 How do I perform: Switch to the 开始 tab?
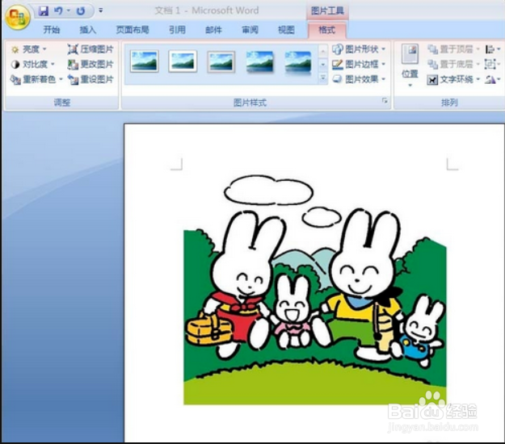pos(52,30)
